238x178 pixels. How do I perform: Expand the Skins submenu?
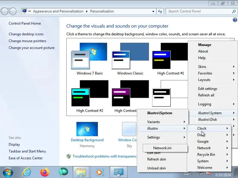[213, 67]
